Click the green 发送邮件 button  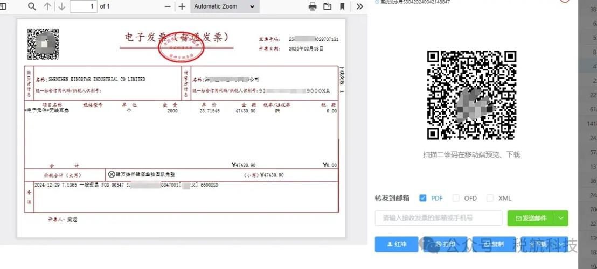point(531,218)
